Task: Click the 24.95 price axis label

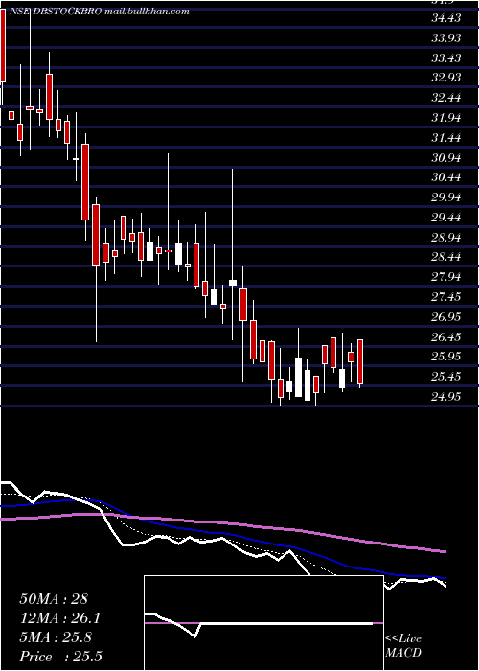Action: tap(447, 397)
